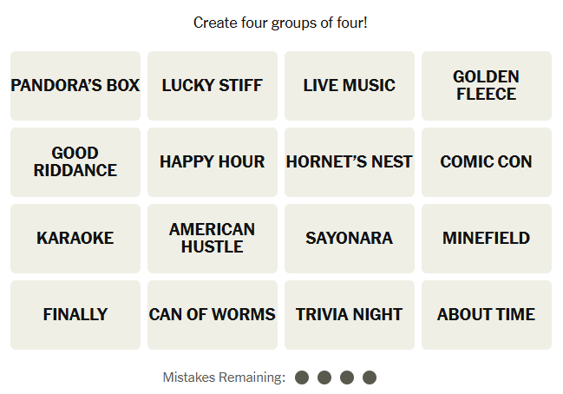Pick the AMERICAN HUSTLE tile
Image resolution: width=563 pixels, height=394 pixels.
tap(213, 239)
